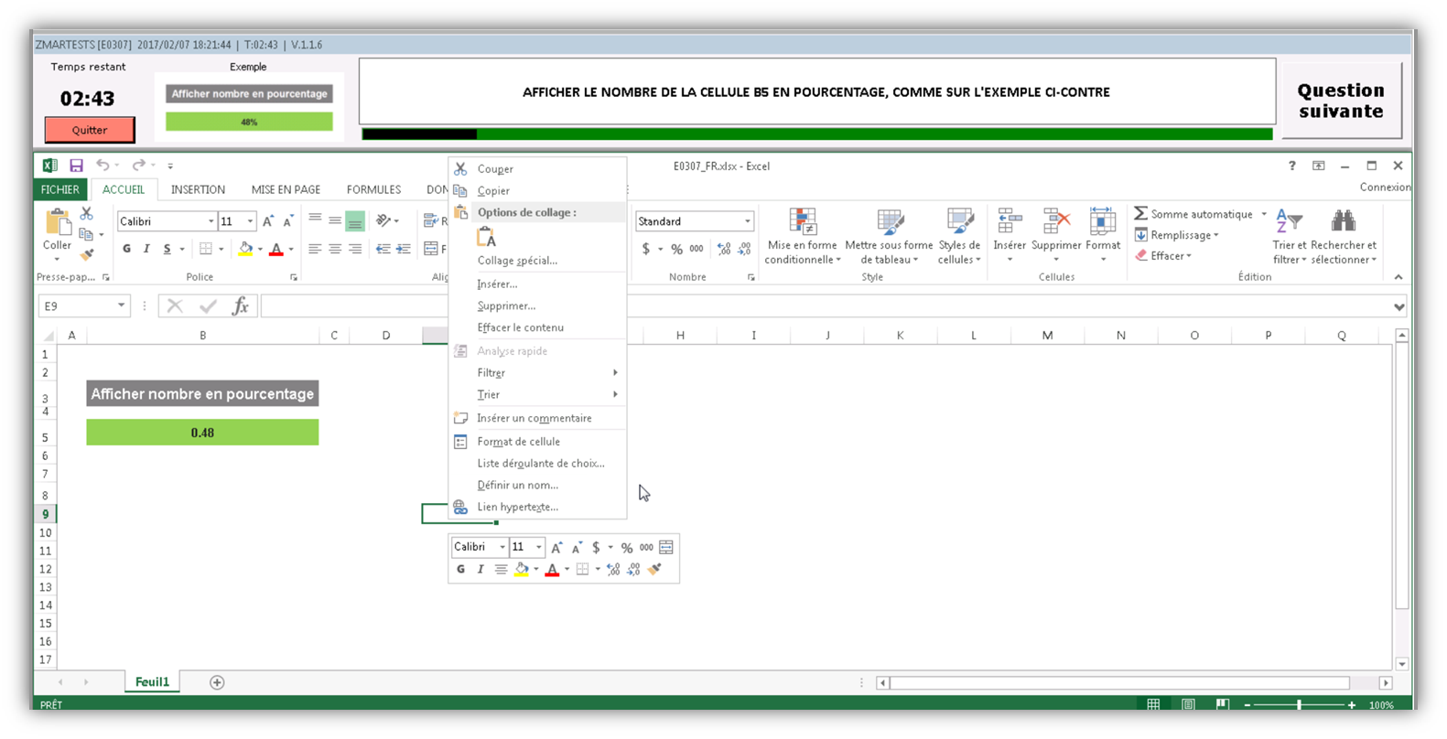Toggle italic I in ribbon
1447x739 pixels.
pos(146,249)
